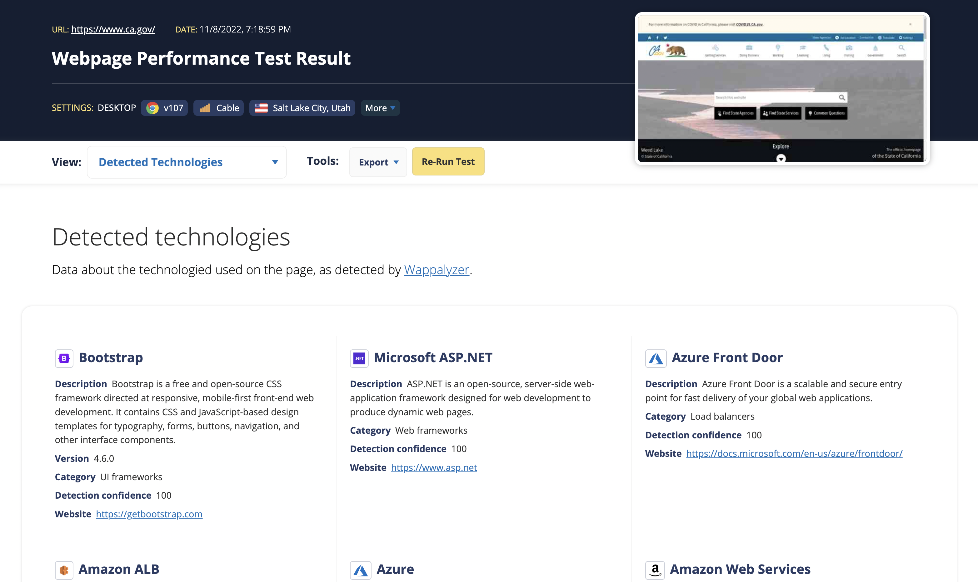Open the Azure frontdoor docs link
The image size is (978, 582).
click(794, 453)
